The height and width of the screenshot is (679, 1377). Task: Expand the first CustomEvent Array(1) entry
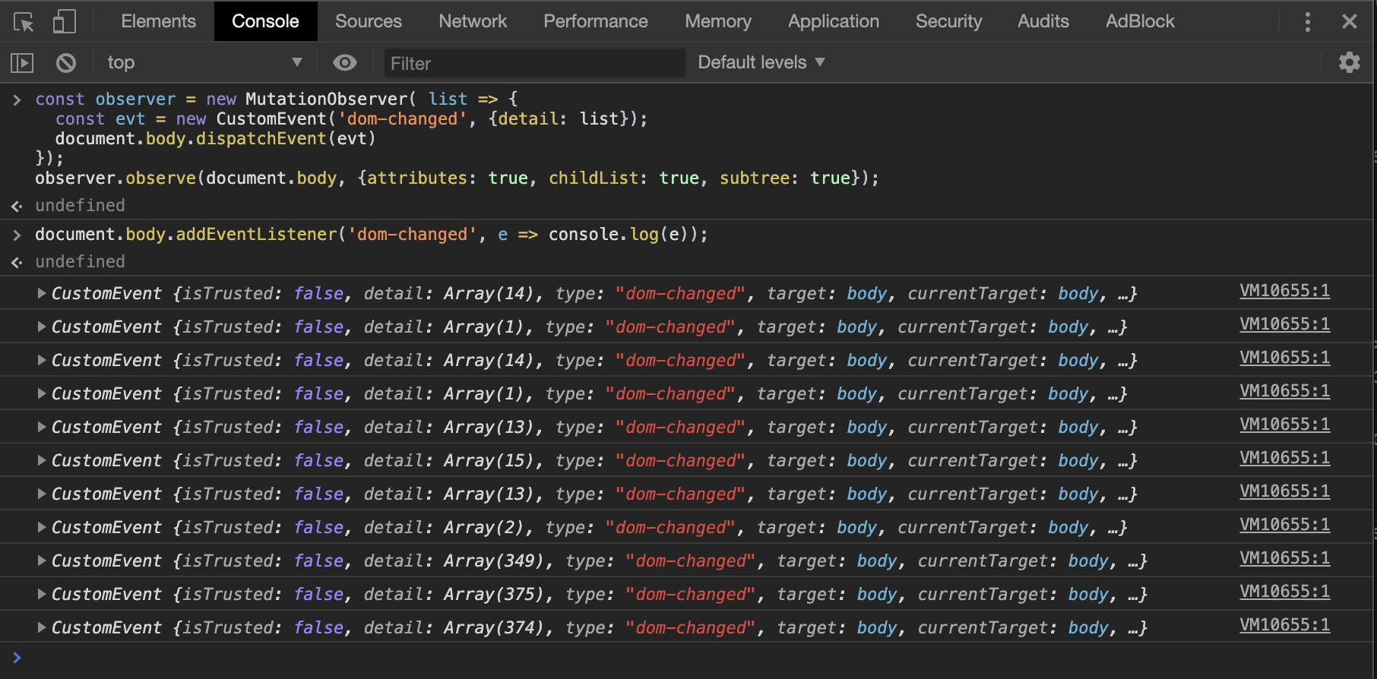tap(42, 327)
